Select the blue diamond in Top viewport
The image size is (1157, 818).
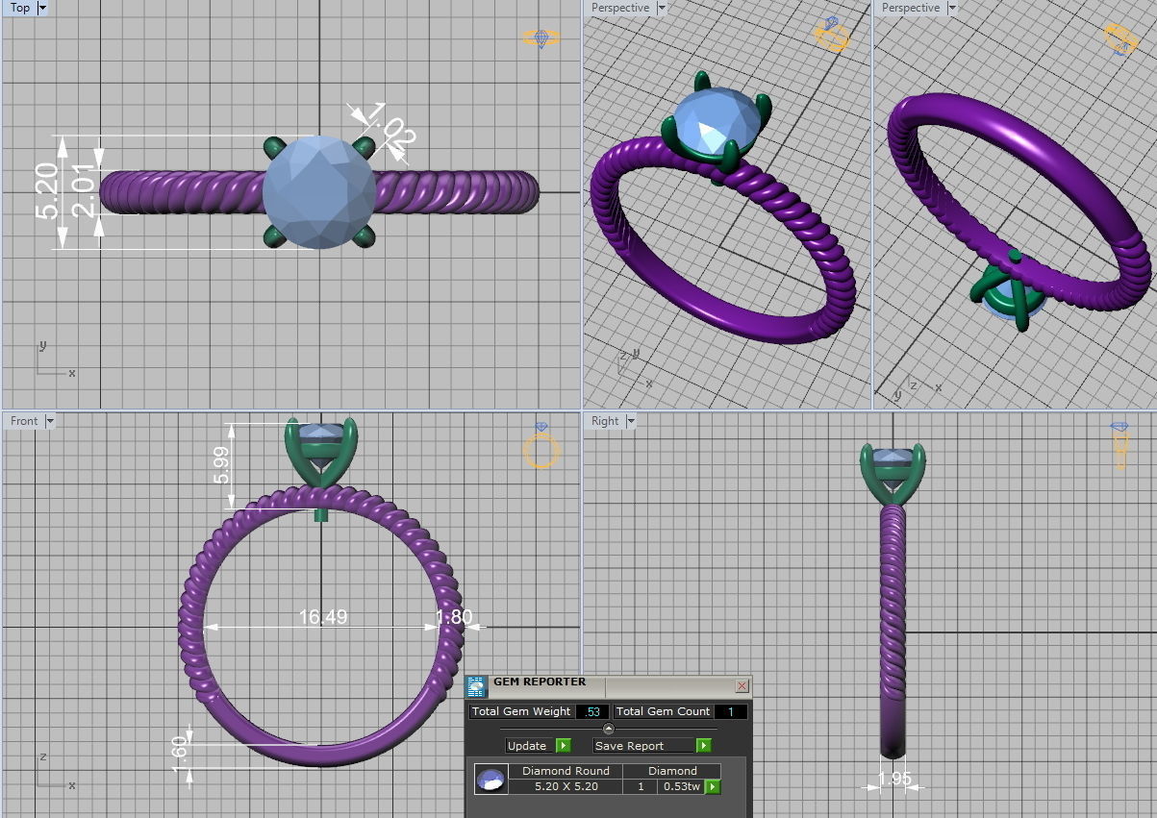319,192
